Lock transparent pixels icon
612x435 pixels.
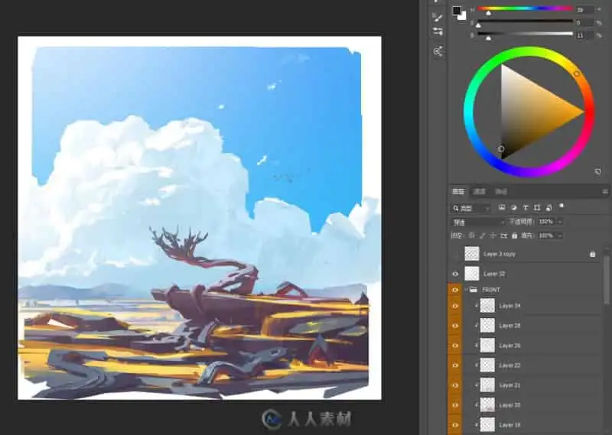(x=472, y=235)
